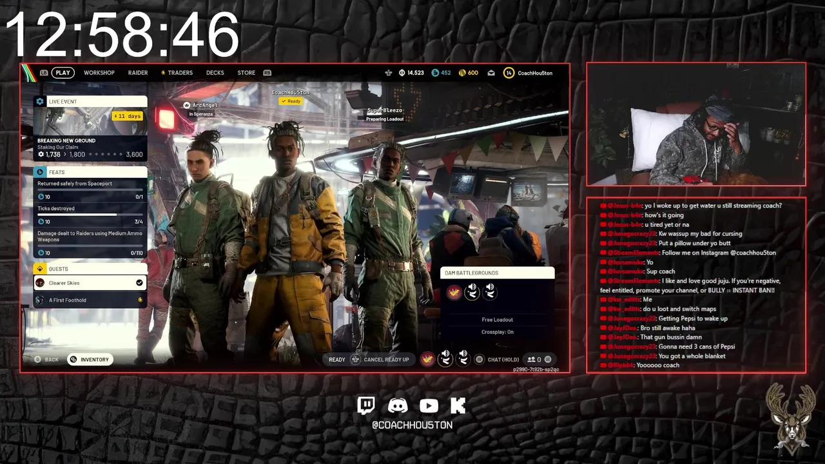The width and height of the screenshot is (825, 464).
Task: Open the mail envelope icon
Action: coord(491,73)
